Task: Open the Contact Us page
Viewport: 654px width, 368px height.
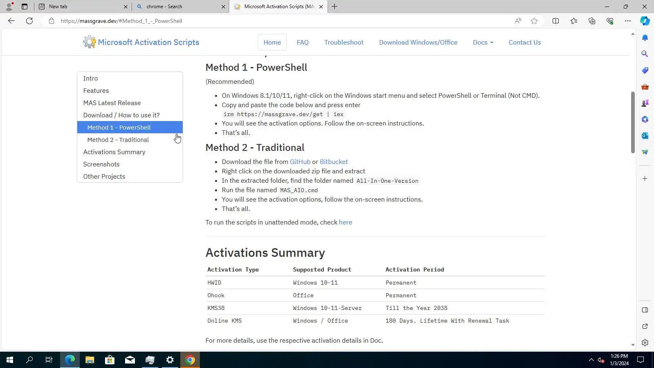Action: coord(525,43)
